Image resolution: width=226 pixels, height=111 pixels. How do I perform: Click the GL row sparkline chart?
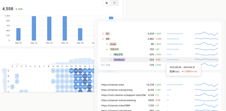click(206, 34)
